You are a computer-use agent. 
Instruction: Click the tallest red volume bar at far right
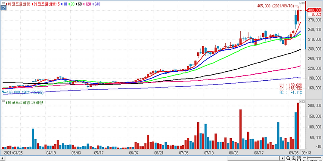tap(298, 126)
